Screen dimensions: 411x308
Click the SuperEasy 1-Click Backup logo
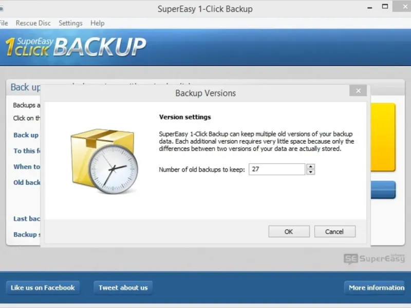point(75,46)
